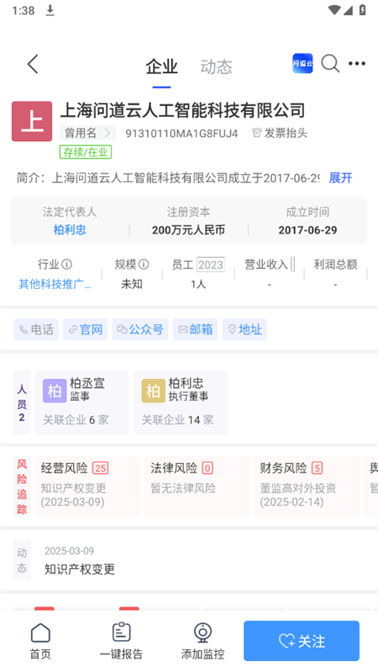Tap the red 上 company logo
The height and width of the screenshot is (672, 378).
click(x=32, y=121)
